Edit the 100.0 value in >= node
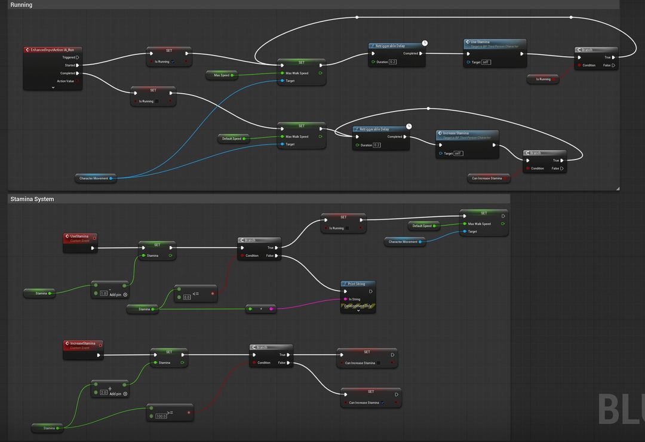645x442 pixels. tap(161, 416)
